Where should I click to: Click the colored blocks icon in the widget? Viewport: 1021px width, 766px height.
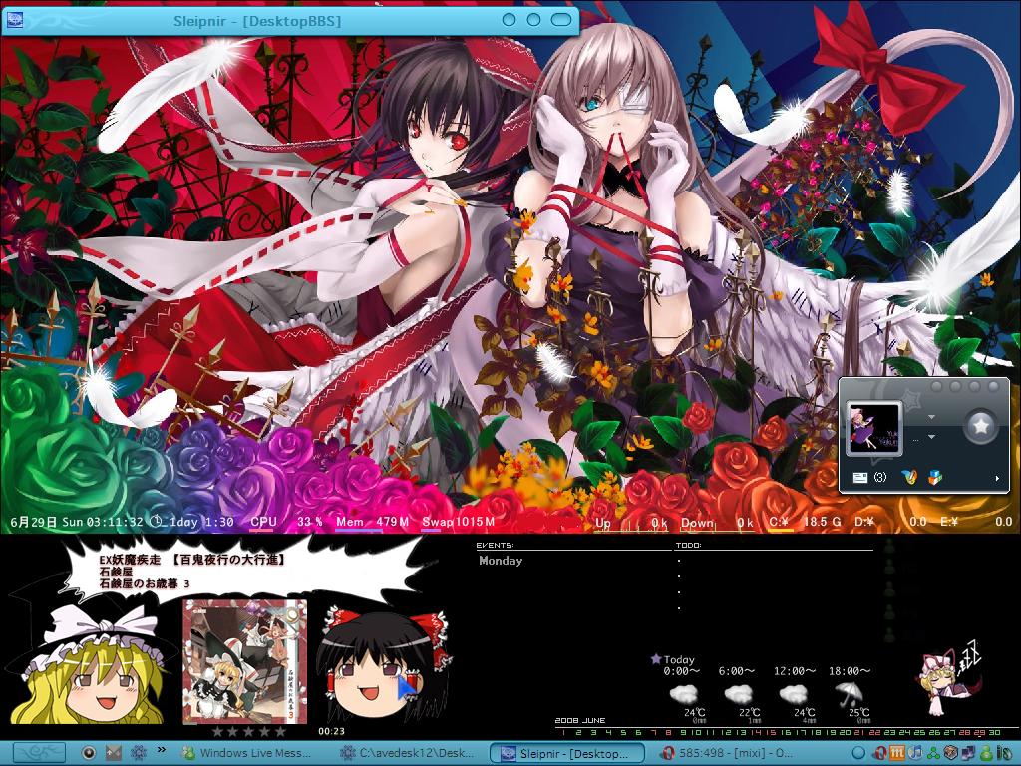[933, 478]
